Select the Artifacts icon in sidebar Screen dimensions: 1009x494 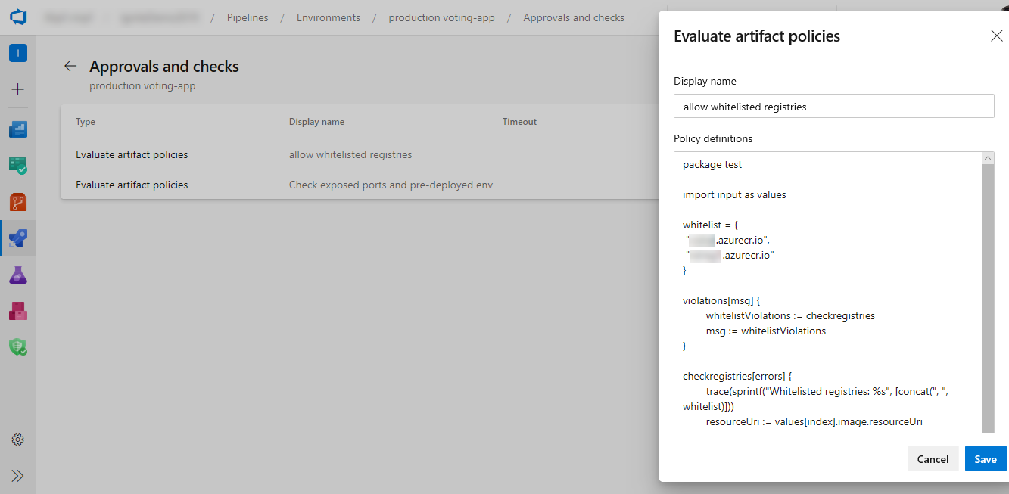17,311
